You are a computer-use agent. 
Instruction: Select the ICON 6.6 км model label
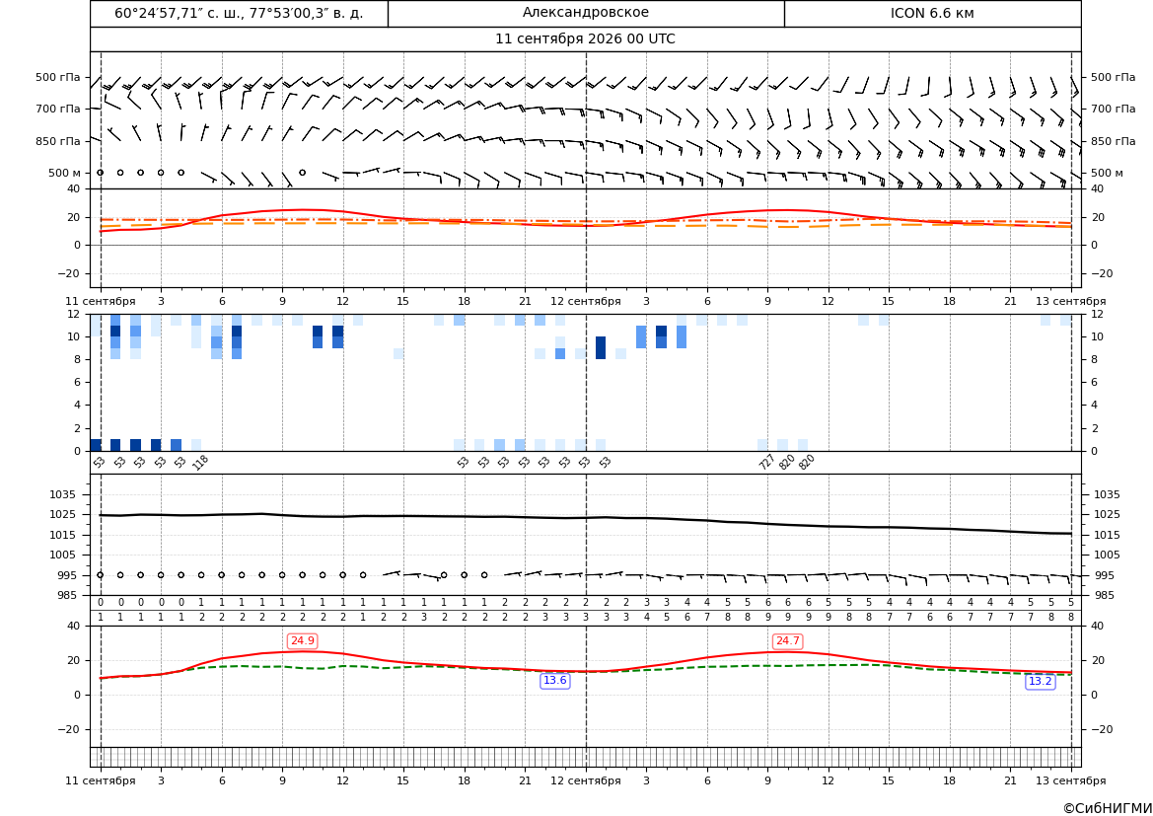point(932,13)
